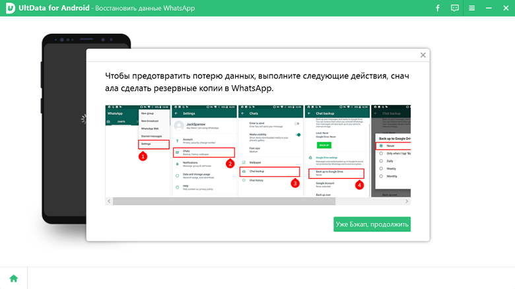This screenshot has height=289, width=515.
Task: Close the UltData for Android window
Action: (x=506, y=8)
